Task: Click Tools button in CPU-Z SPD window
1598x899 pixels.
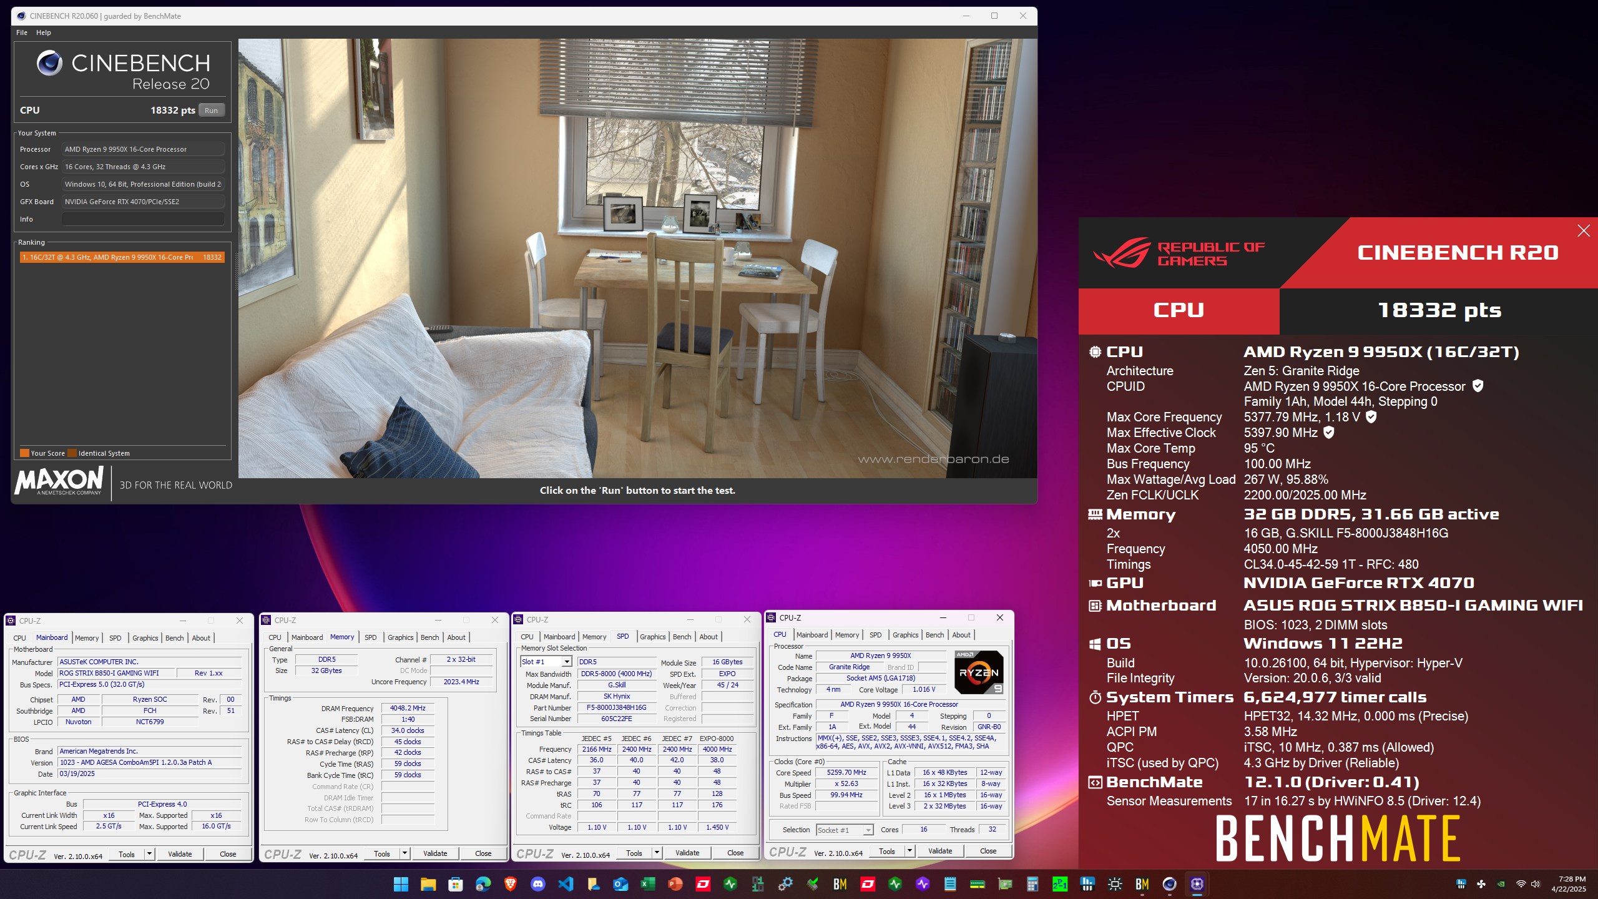Action: pyautogui.click(x=634, y=853)
